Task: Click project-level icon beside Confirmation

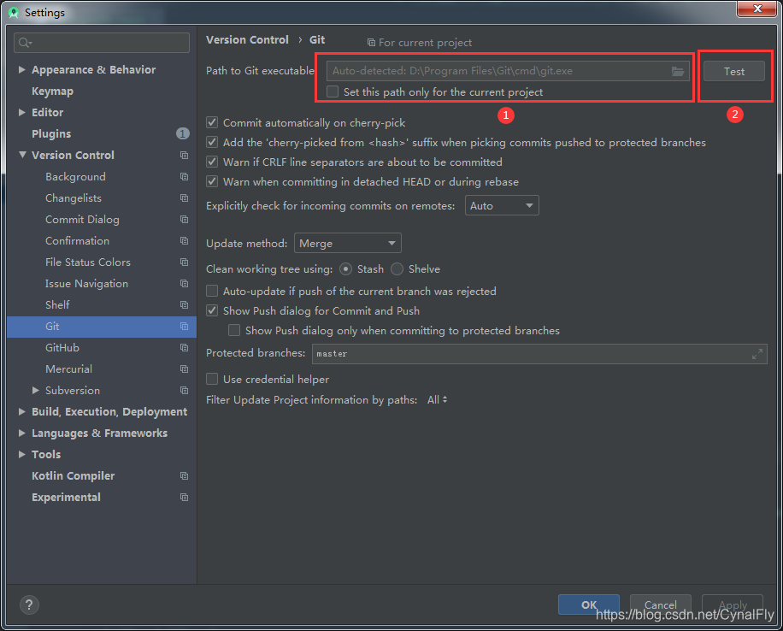Action: click(185, 241)
